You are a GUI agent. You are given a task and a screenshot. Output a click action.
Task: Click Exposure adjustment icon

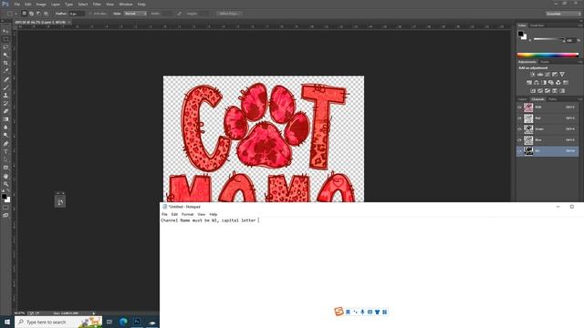click(x=555, y=75)
